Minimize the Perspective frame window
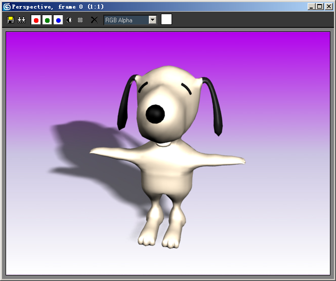336x281 pixels. 311,7
